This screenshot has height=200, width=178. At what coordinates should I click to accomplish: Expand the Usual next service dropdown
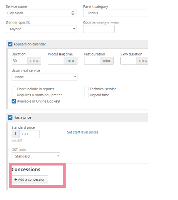(x=44, y=77)
